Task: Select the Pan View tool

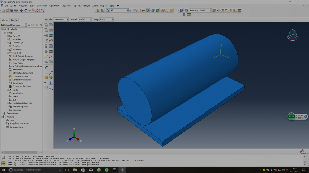Action: click(22, 10)
